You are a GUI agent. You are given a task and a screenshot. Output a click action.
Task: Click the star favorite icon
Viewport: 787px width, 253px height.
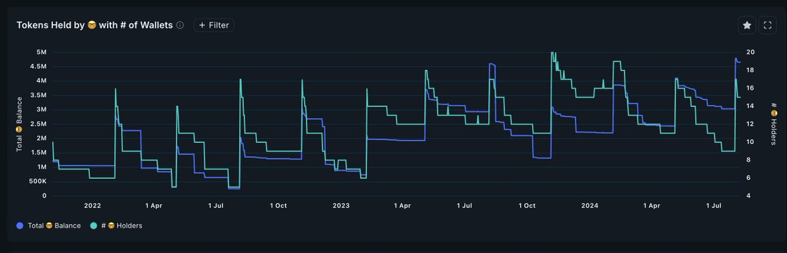tap(747, 25)
